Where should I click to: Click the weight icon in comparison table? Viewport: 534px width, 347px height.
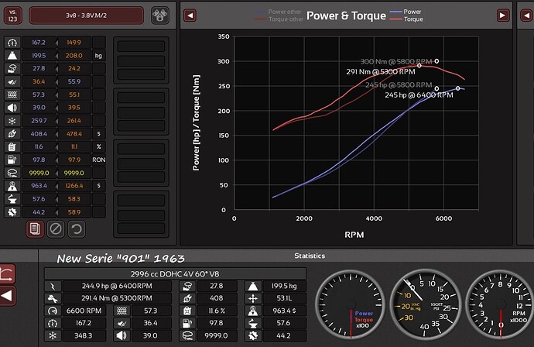coord(12,57)
